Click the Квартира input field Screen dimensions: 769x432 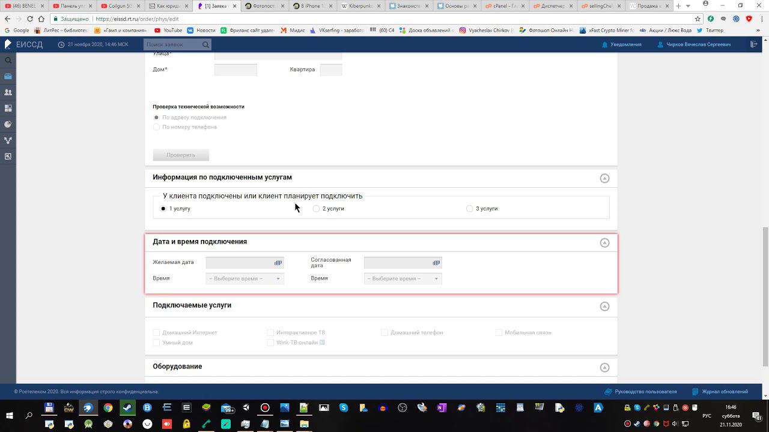[331, 70]
